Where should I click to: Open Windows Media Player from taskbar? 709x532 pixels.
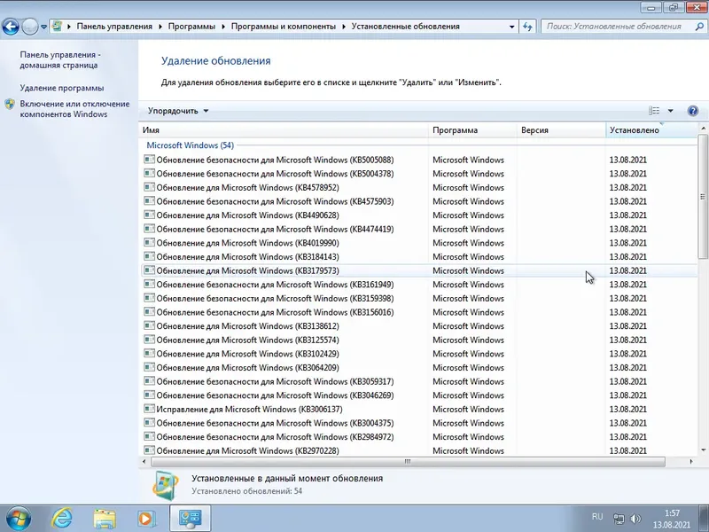click(147, 519)
